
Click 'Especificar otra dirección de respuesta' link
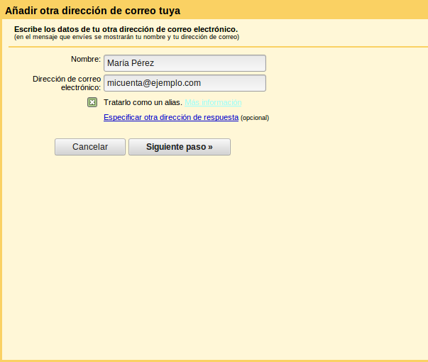(170, 117)
